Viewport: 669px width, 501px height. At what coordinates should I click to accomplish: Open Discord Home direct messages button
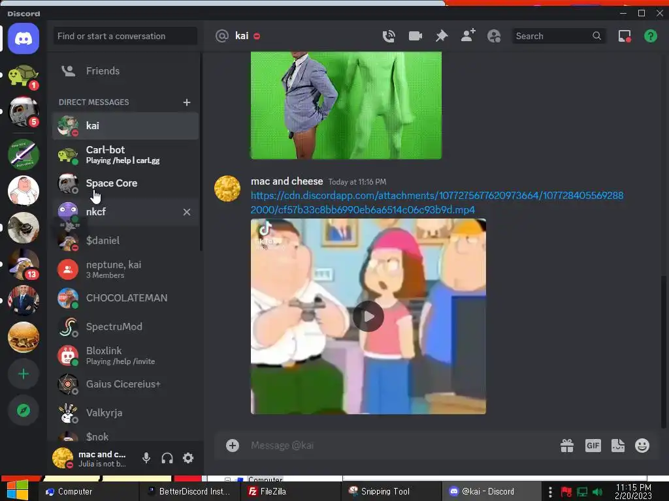coord(24,38)
